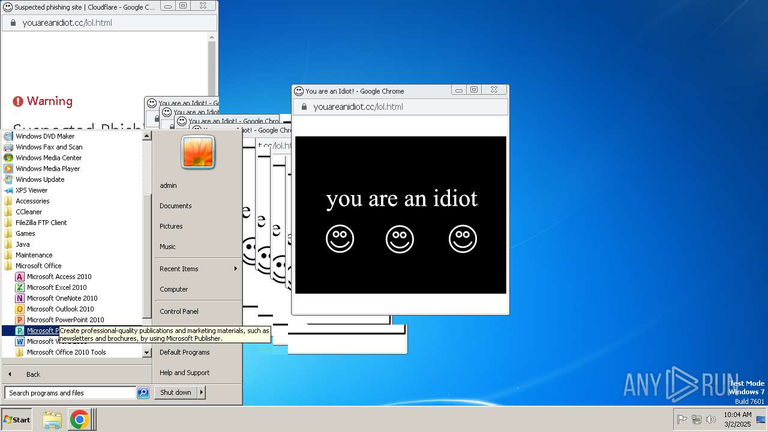Click the address bar in front Idiot window
Image resolution: width=768 pixels, height=432 pixels.
coord(400,107)
